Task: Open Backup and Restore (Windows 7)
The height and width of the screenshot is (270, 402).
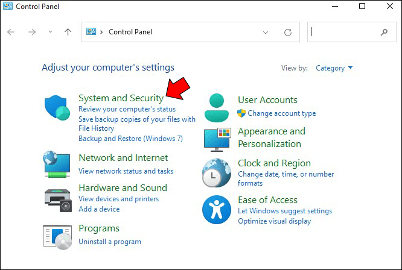Action: pyautogui.click(x=130, y=139)
